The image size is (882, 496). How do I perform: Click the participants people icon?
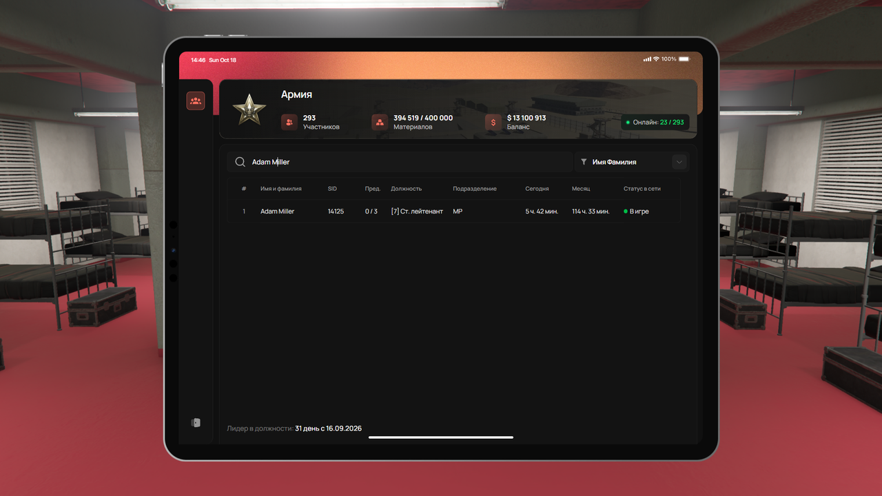click(x=289, y=122)
